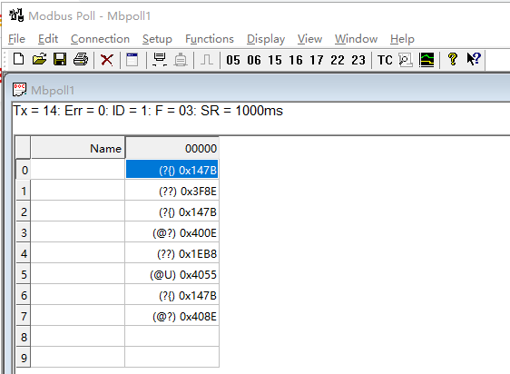510x374 pixels.
Task: Click row header number 5
Action: pyautogui.click(x=24, y=274)
